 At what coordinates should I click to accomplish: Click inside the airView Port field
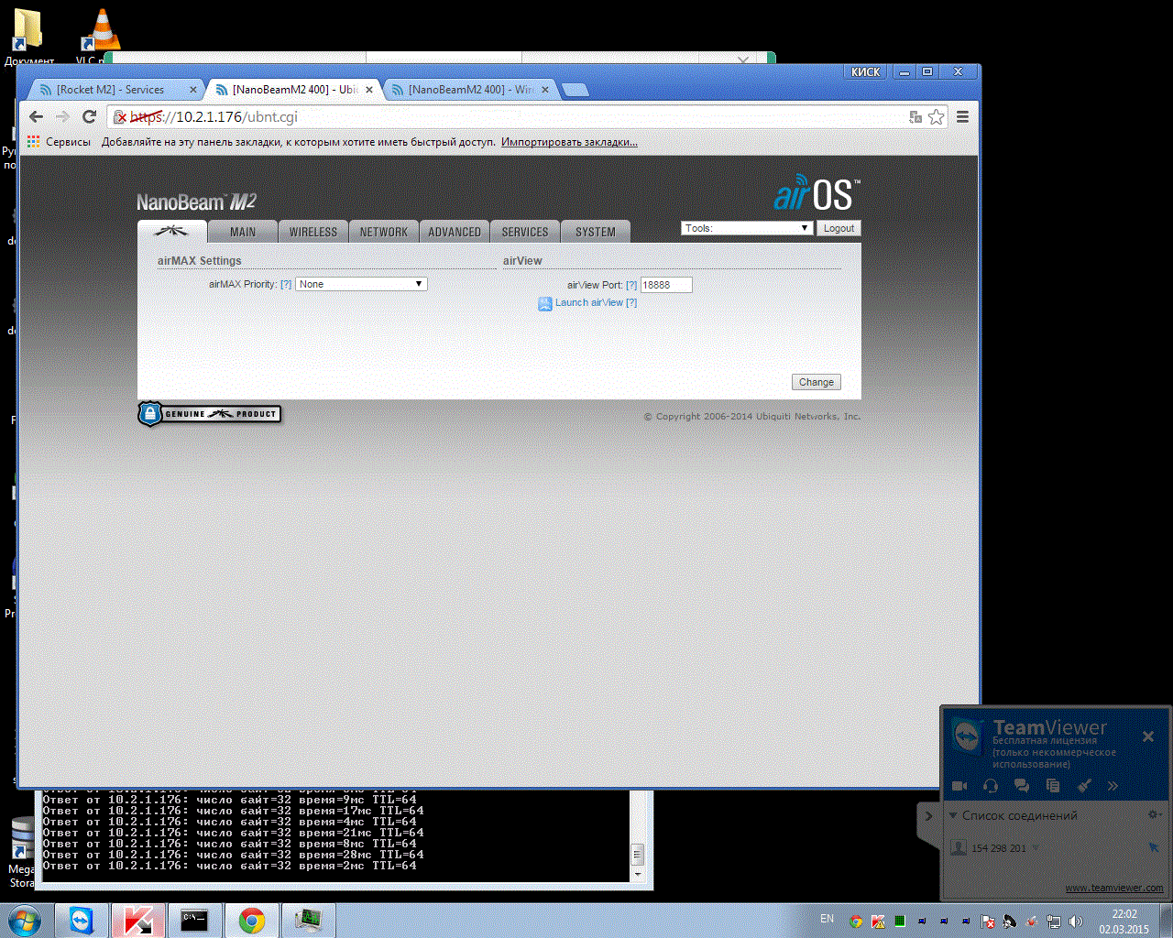(666, 285)
